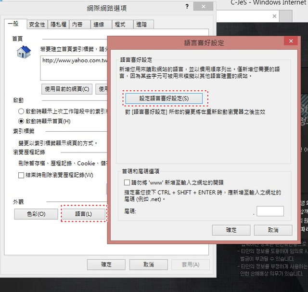Switch to the 進階 tab
This screenshot has height=292, width=308.
point(143,25)
